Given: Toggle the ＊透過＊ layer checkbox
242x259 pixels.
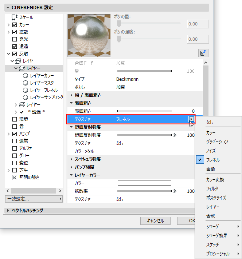Looking at the screenshot, I should 22,112.
